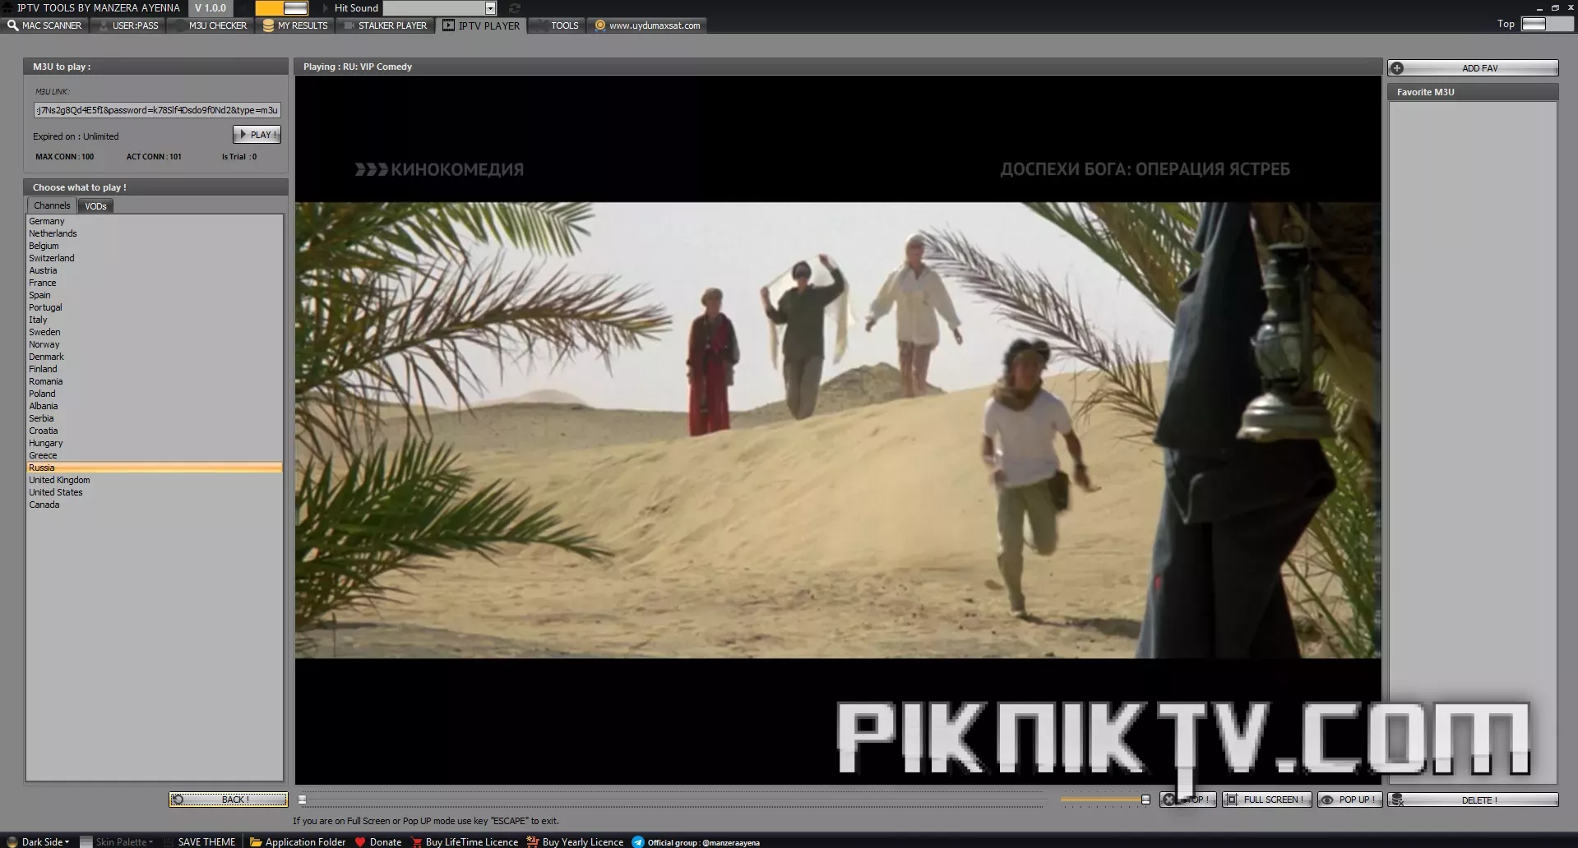Image resolution: width=1578 pixels, height=848 pixels.
Task: Open the Official group Telegram link
Action: tap(696, 841)
